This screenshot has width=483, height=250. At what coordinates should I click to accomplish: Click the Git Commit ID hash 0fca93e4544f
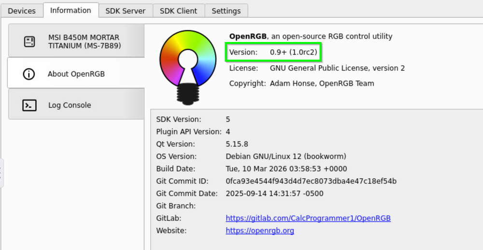pos(311,181)
